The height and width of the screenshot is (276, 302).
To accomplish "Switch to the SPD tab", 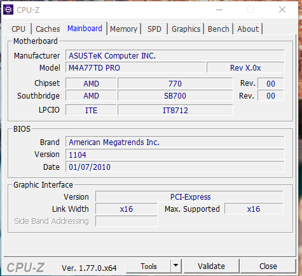I will pyautogui.click(x=154, y=29).
